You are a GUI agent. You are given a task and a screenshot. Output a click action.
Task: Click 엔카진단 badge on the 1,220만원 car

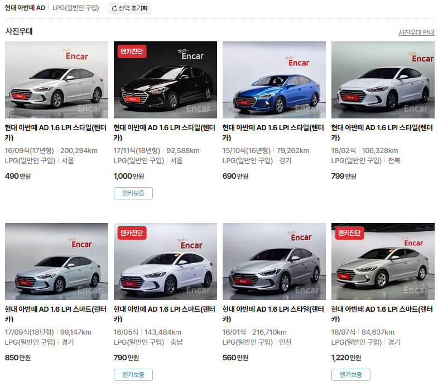[349, 233]
